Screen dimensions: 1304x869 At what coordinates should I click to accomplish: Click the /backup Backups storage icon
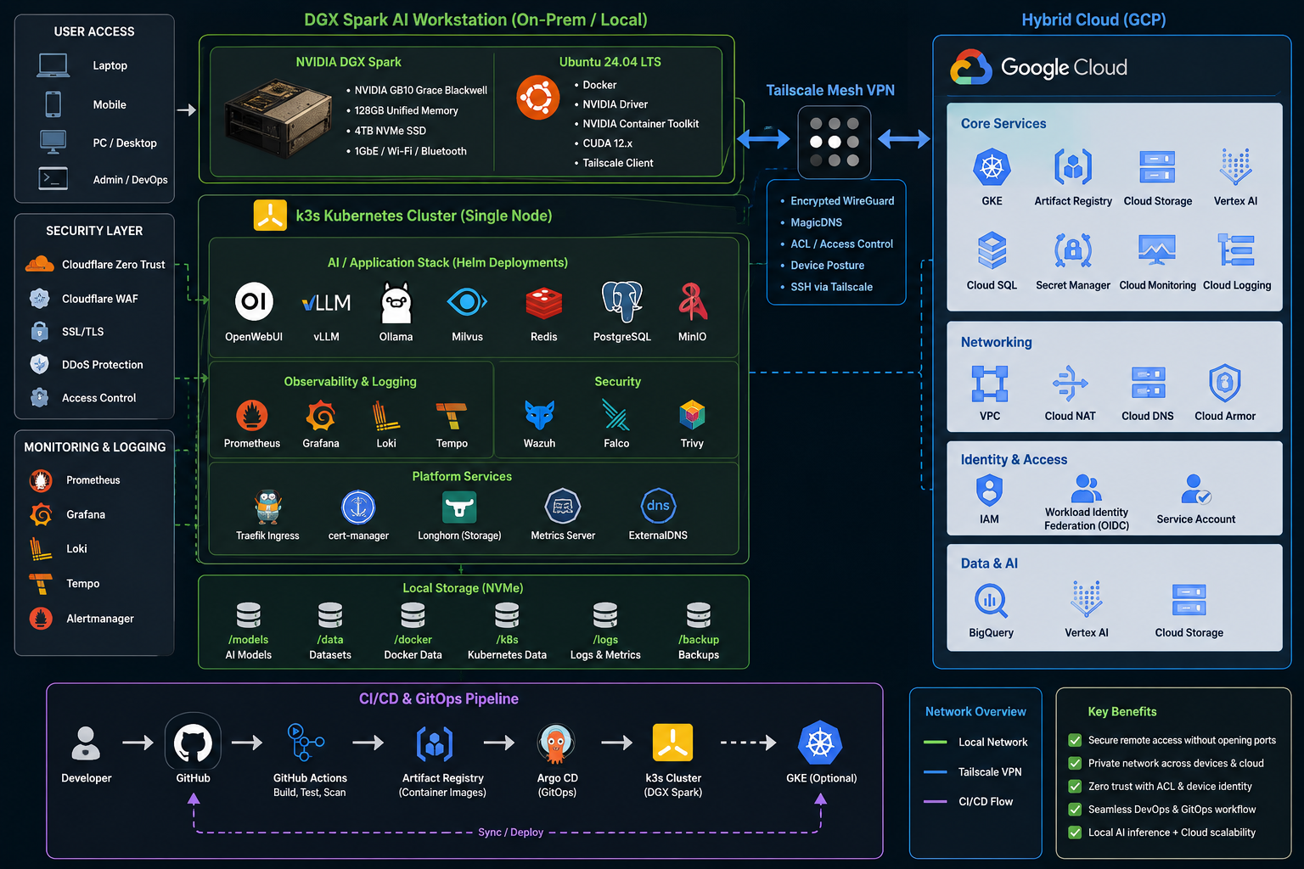(699, 615)
